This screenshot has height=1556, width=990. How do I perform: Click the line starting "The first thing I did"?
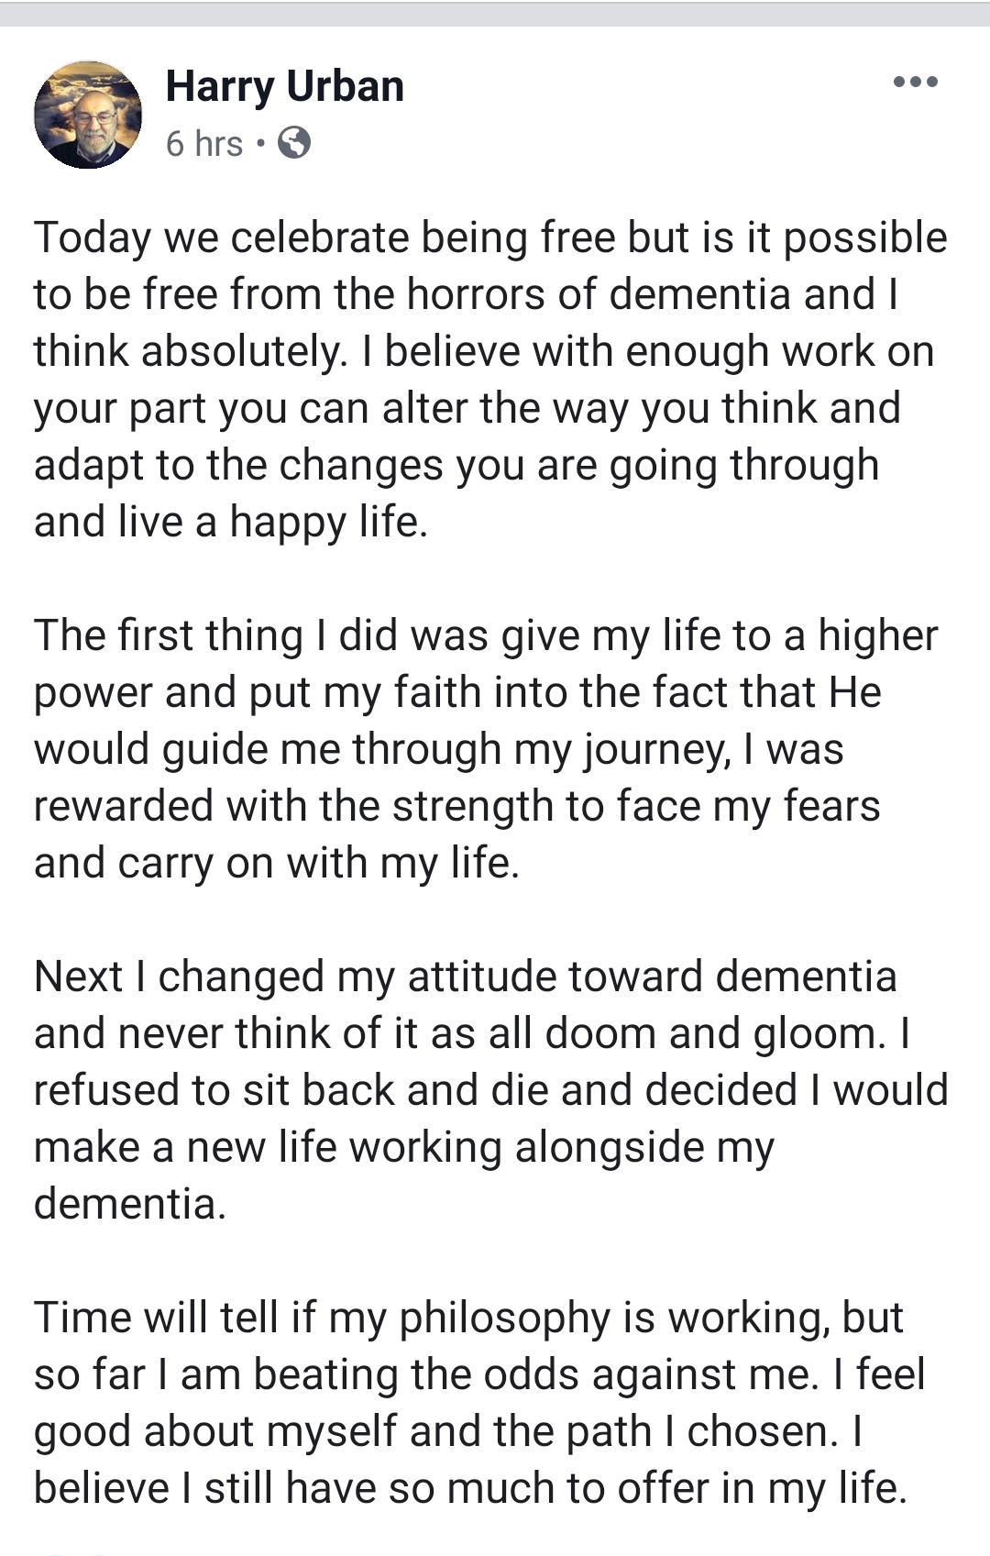coord(486,635)
